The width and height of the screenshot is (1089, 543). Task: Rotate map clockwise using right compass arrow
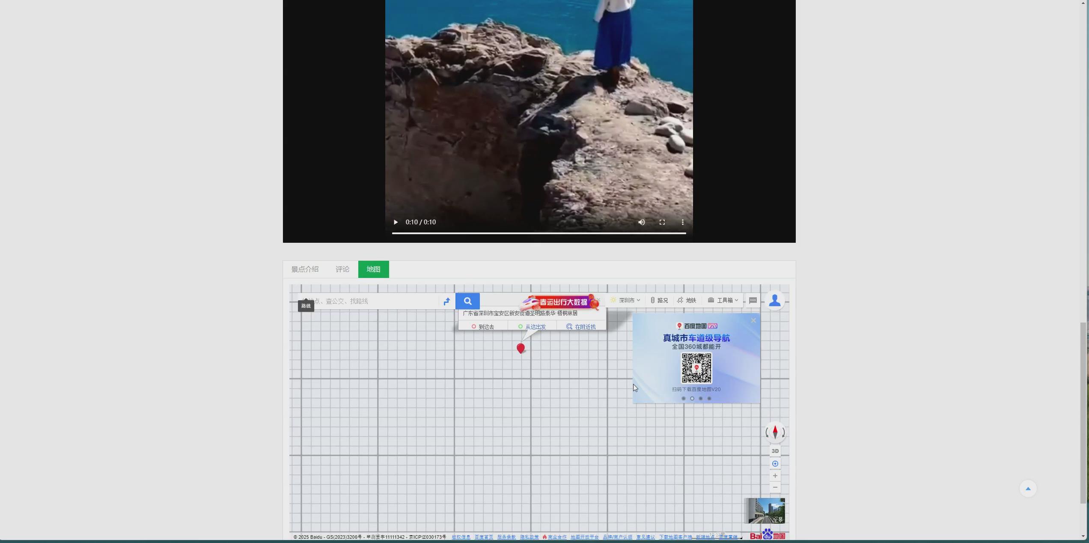[x=783, y=433]
